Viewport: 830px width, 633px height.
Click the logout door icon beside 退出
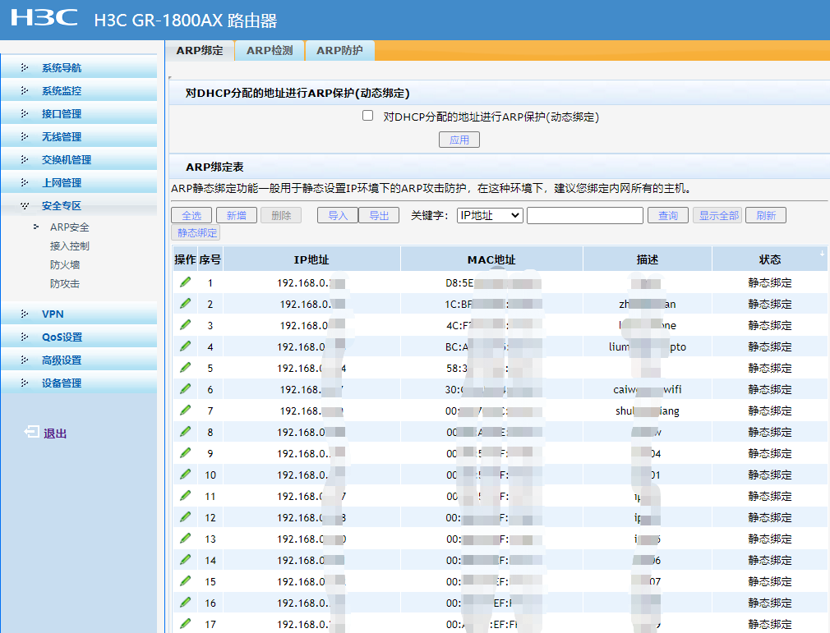pos(31,433)
